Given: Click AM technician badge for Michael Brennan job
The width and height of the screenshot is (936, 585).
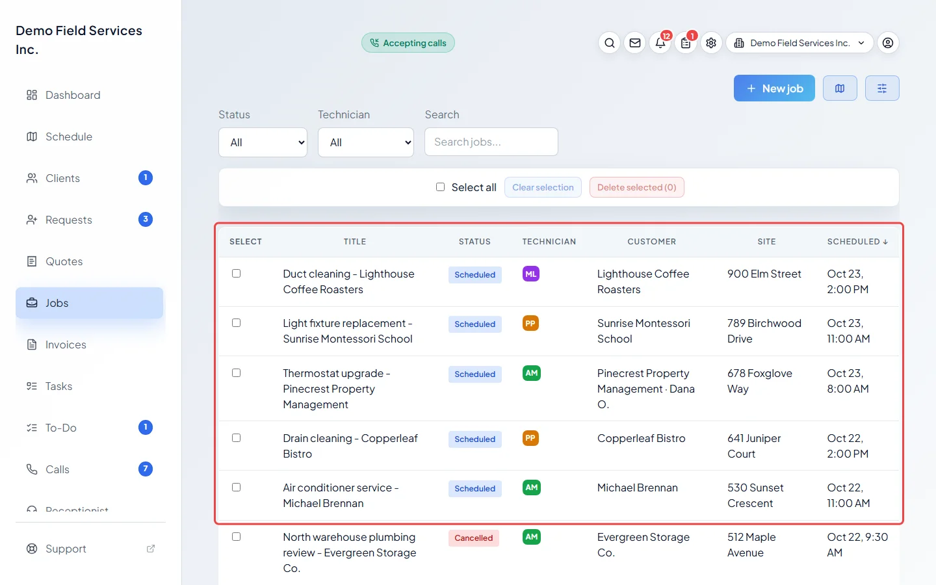Looking at the screenshot, I should (x=531, y=487).
